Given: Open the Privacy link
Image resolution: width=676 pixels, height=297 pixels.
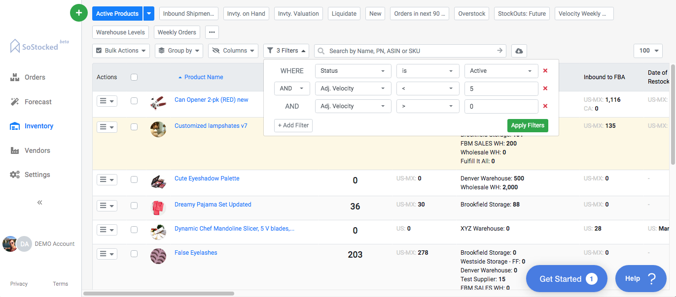Looking at the screenshot, I should point(19,284).
